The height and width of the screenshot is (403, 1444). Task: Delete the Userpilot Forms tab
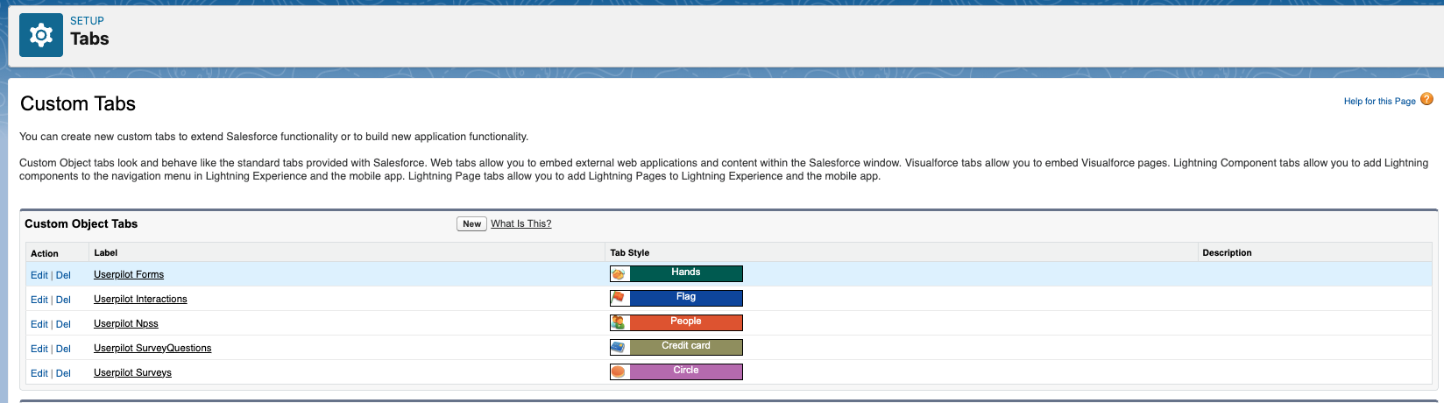[x=63, y=275]
